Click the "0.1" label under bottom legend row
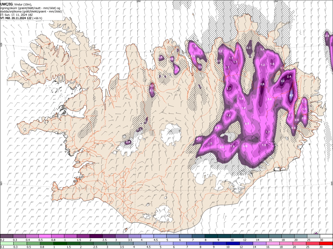 (x=2, y=247)
